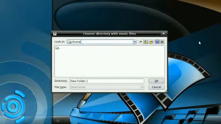
Task: Close the Choose directory dialog
Action: [163, 33]
